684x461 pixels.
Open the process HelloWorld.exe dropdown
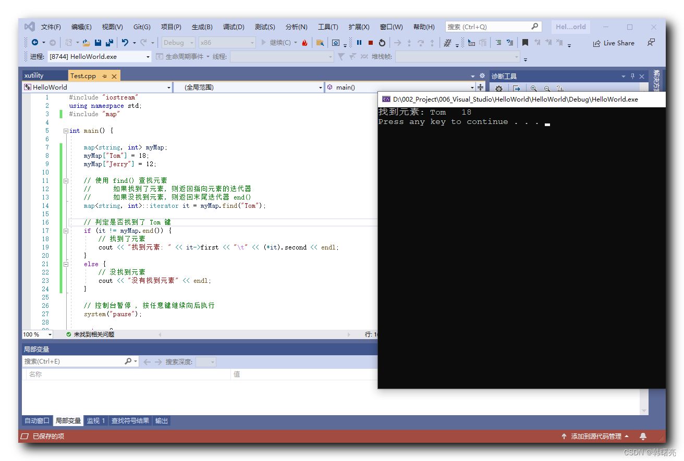click(x=99, y=56)
